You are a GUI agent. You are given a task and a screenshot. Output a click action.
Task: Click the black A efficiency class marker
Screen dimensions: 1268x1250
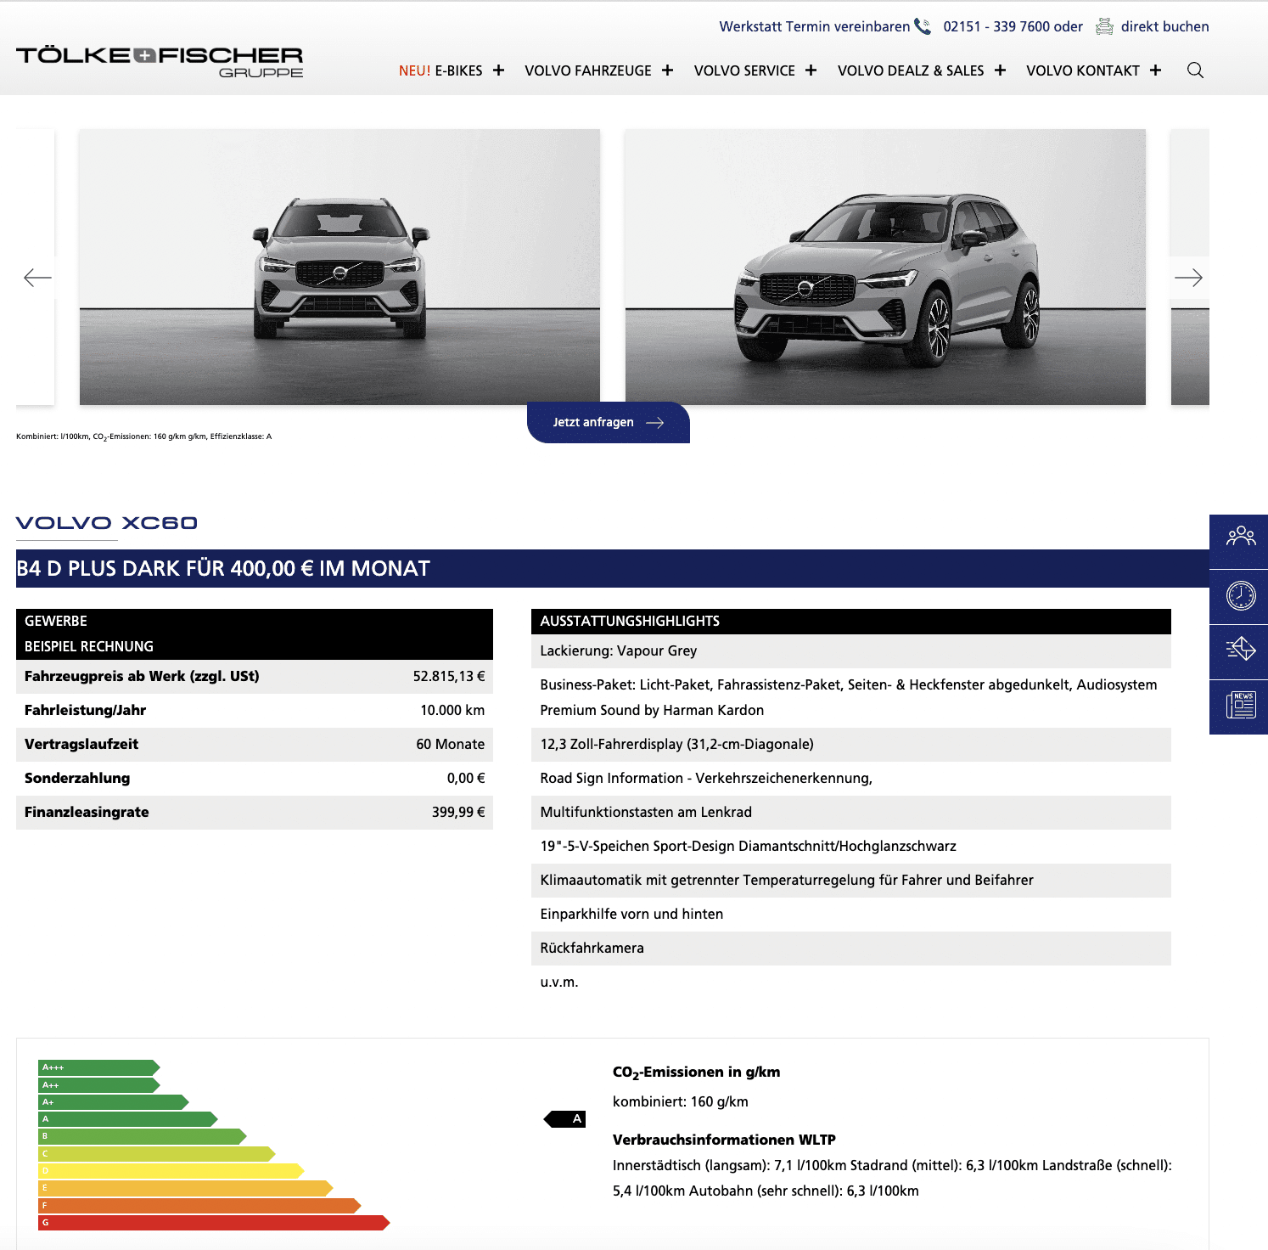click(564, 1119)
